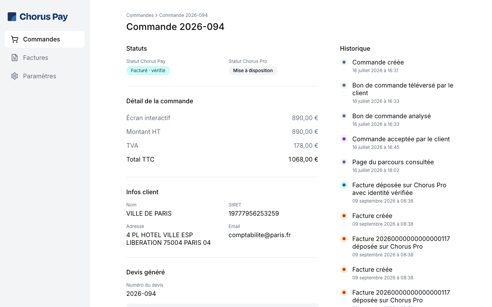Go to Commandes via the breadcrumb link
The width and height of the screenshot is (492, 307).
pos(140,15)
